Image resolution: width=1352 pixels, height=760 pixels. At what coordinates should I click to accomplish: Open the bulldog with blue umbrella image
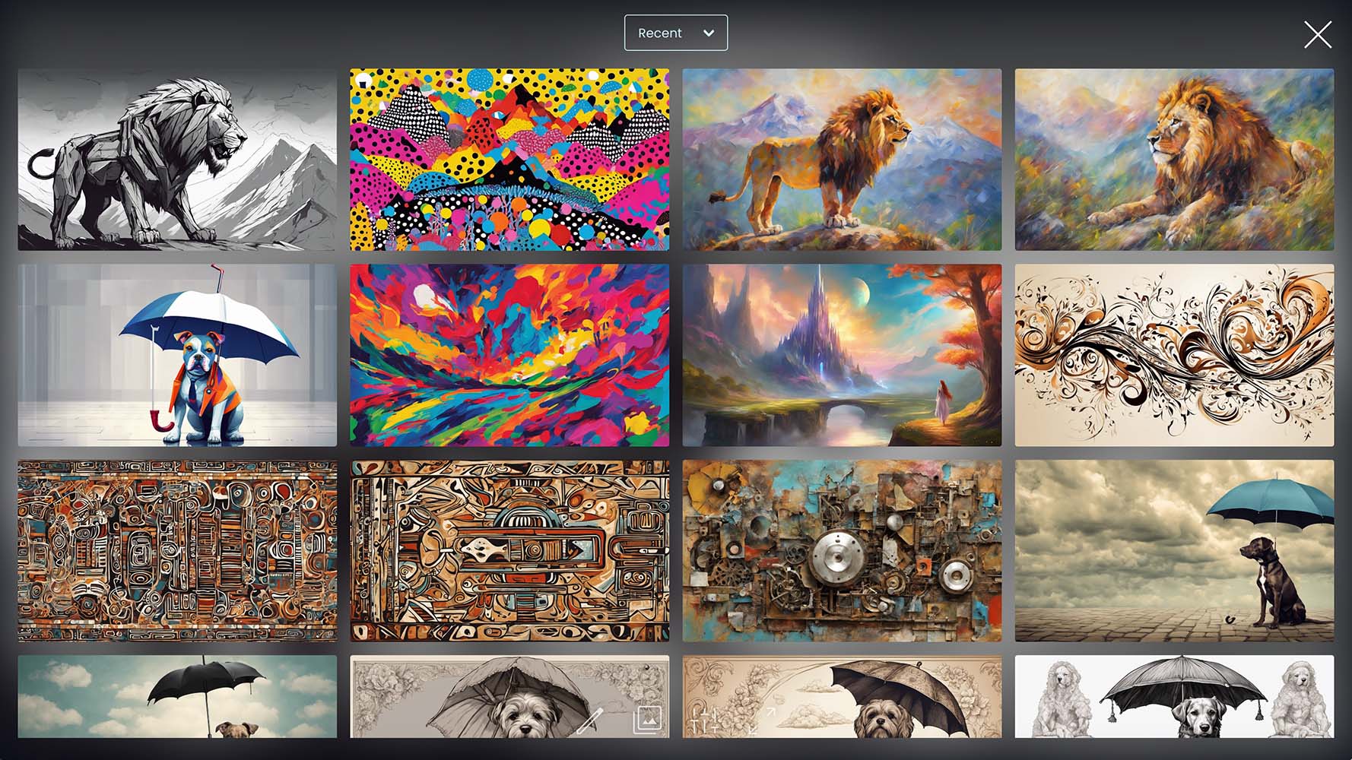pos(177,355)
